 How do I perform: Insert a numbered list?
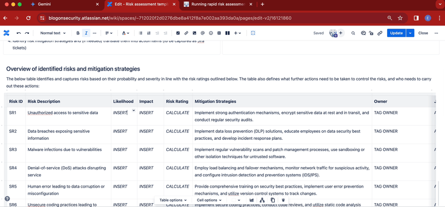click(x=149, y=33)
